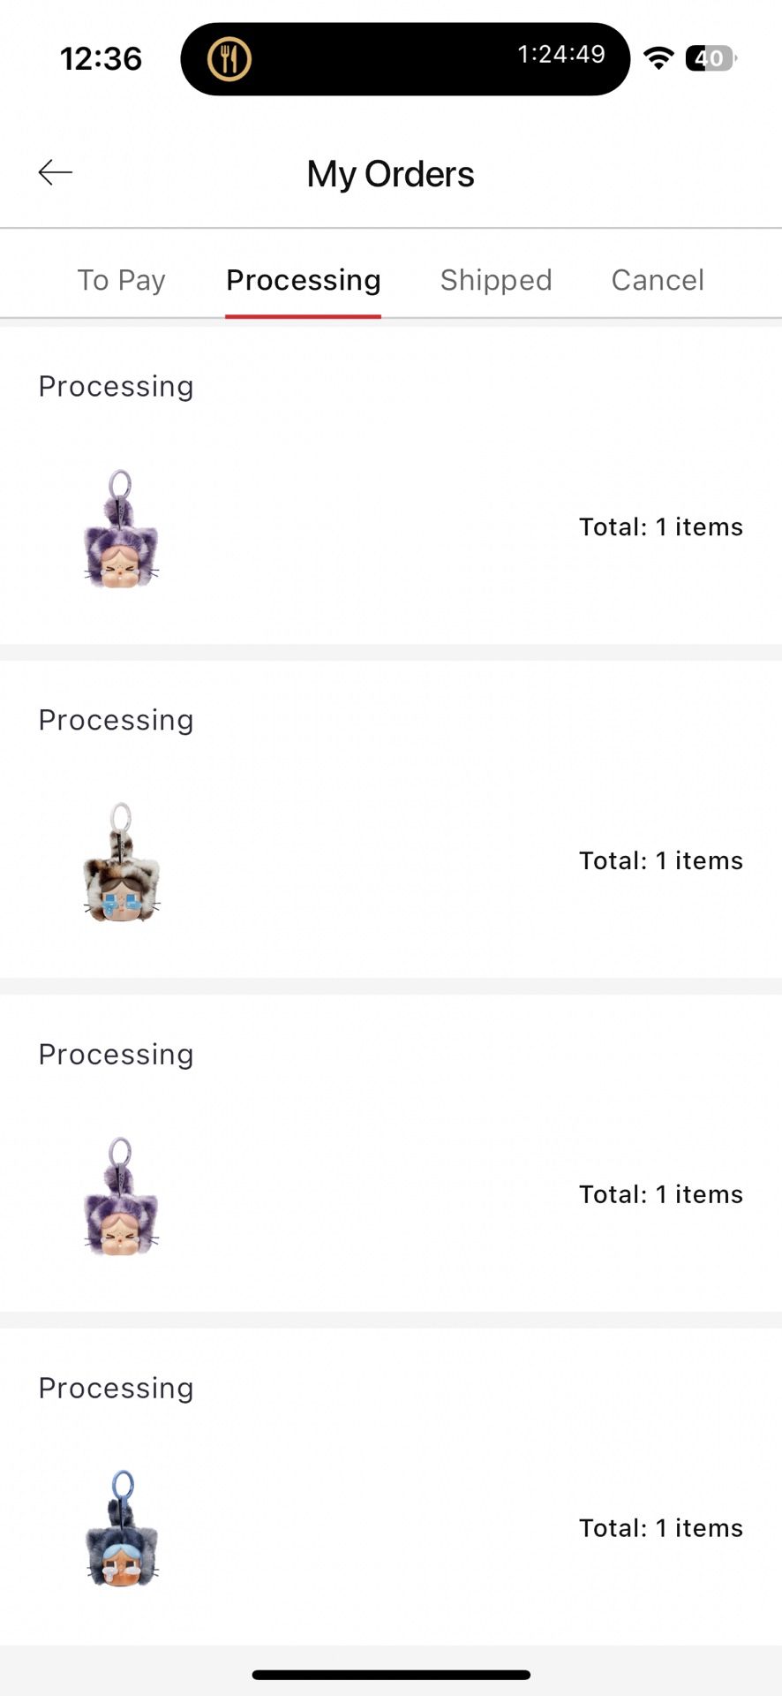
Task: Go to the Cancel tab
Action: [x=658, y=280]
